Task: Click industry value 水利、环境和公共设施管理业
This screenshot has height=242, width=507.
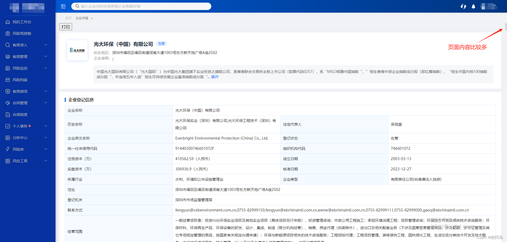Action: [x=199, y=179]
